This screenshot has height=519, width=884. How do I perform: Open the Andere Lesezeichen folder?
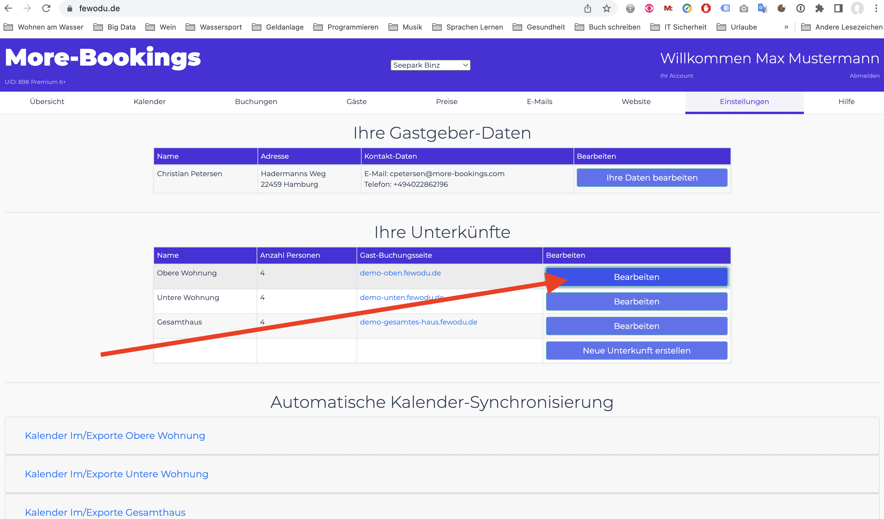point(842,27)
